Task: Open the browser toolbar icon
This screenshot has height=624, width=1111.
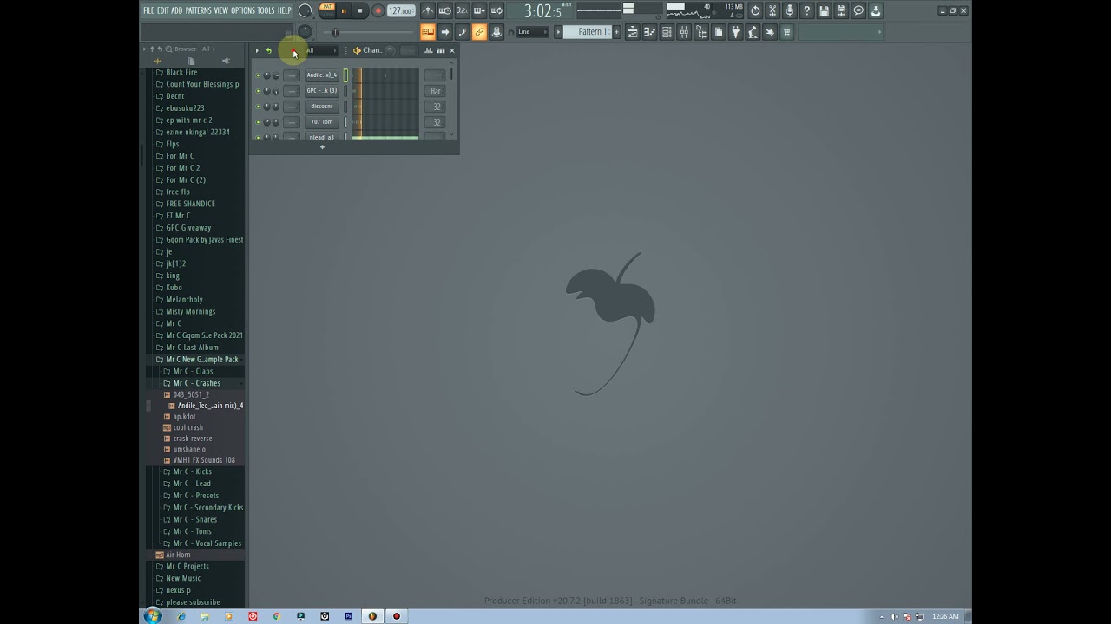Action: [x=701, y=32]
